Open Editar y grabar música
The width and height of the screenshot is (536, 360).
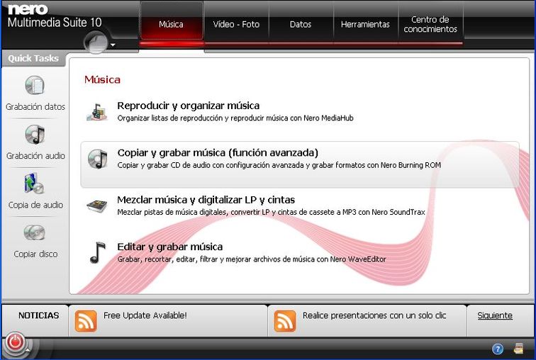point(170,247)
